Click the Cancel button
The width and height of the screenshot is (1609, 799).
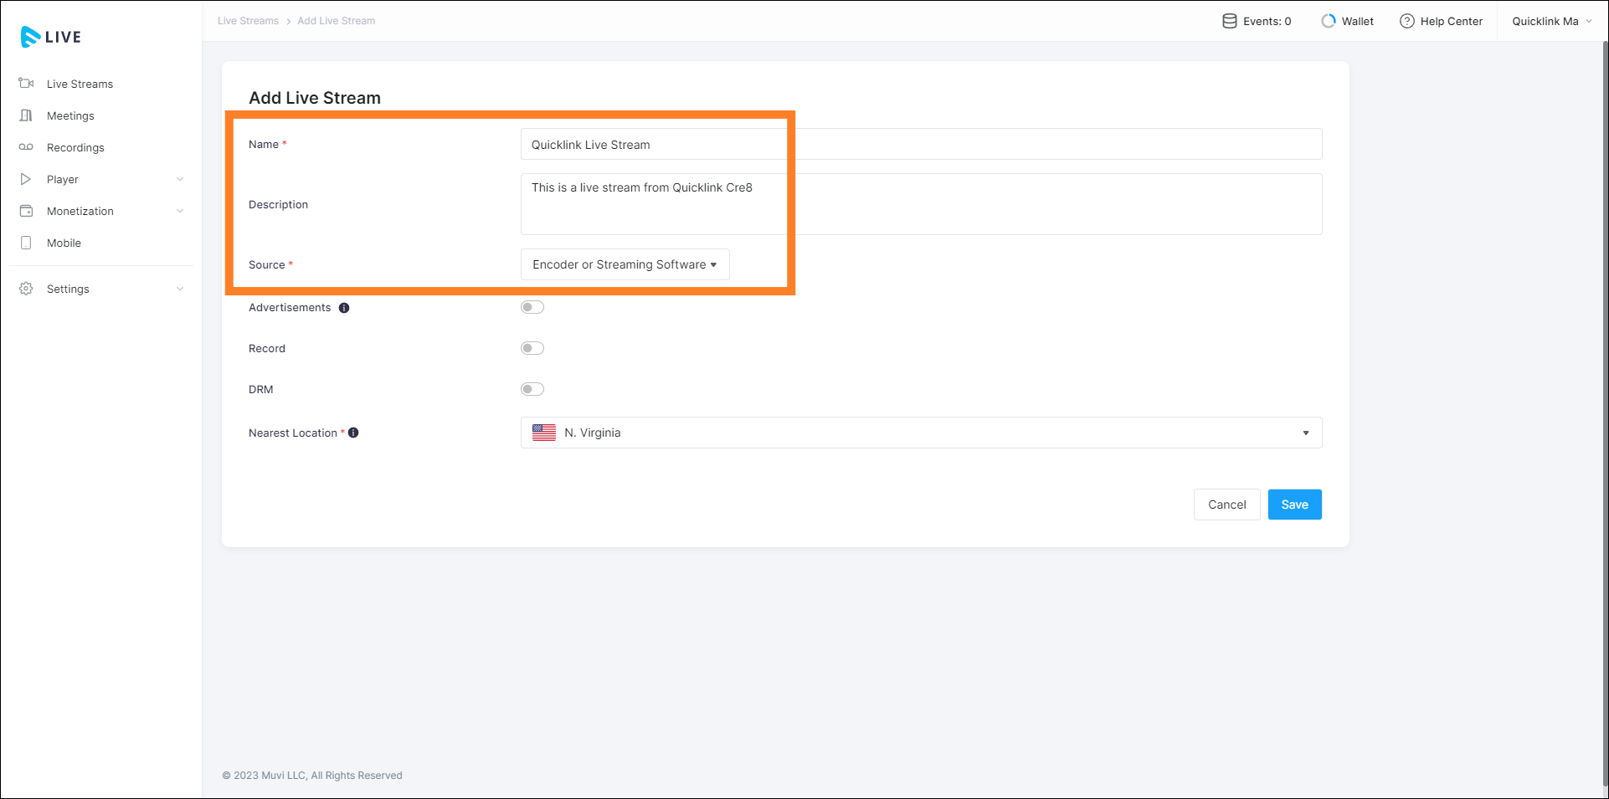coord(1226,504)
